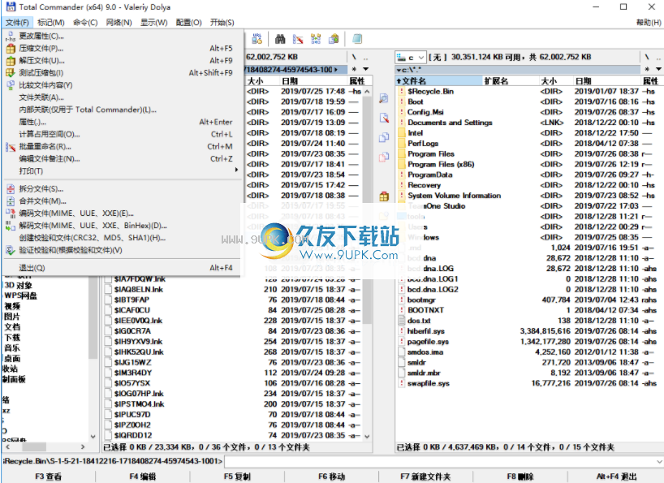Click the right panel path bar c:\*.*
Viewport: 664px width, 483px height.
(x=518, y=69)
